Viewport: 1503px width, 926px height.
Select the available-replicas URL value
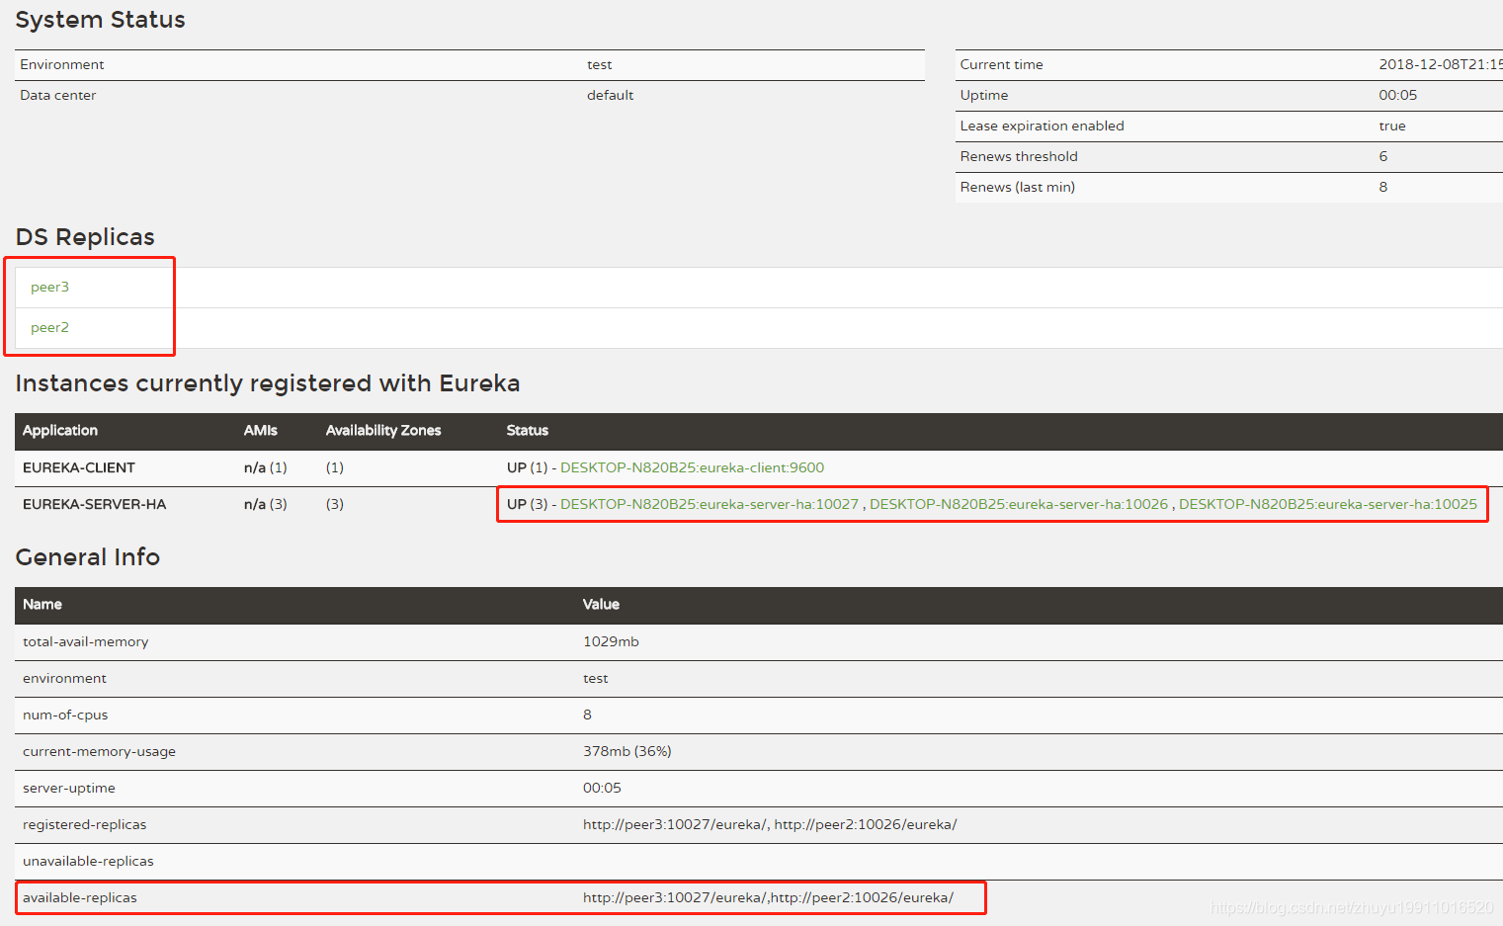coord(768,897)
